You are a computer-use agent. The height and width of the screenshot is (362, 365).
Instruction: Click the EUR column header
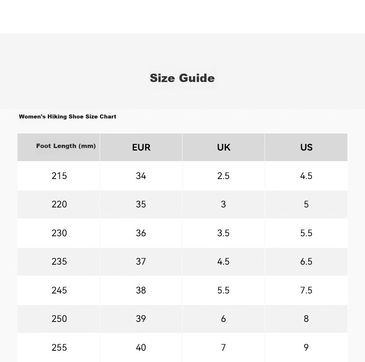point(141,147)
